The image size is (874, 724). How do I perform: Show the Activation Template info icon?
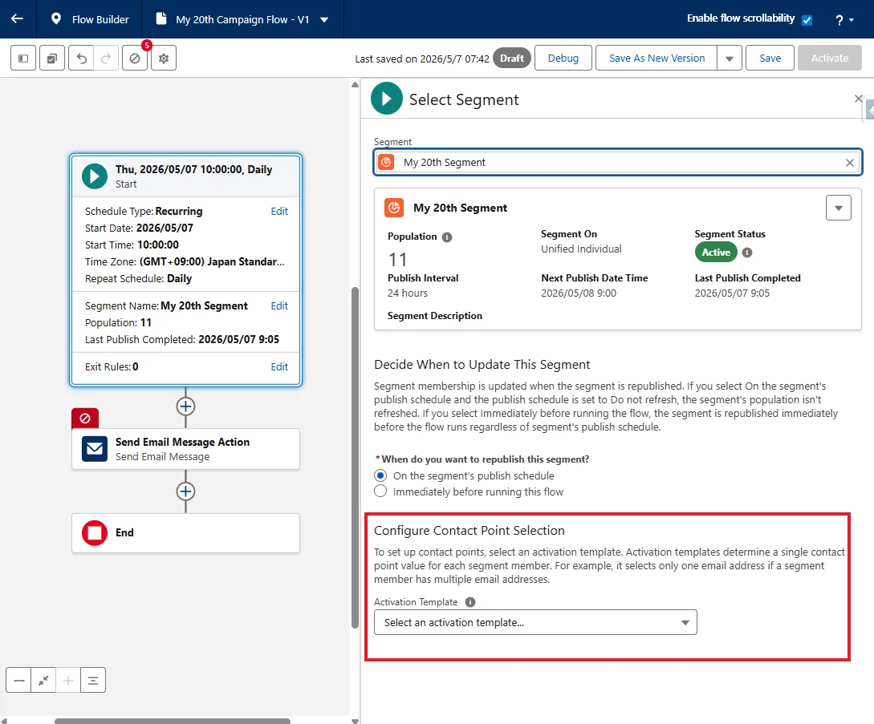point(470,602)
